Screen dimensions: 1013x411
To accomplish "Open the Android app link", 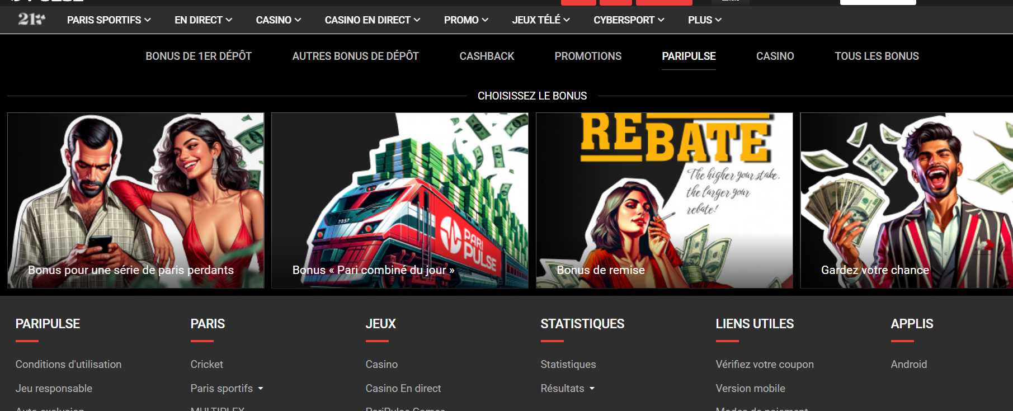I will (908, 364).
